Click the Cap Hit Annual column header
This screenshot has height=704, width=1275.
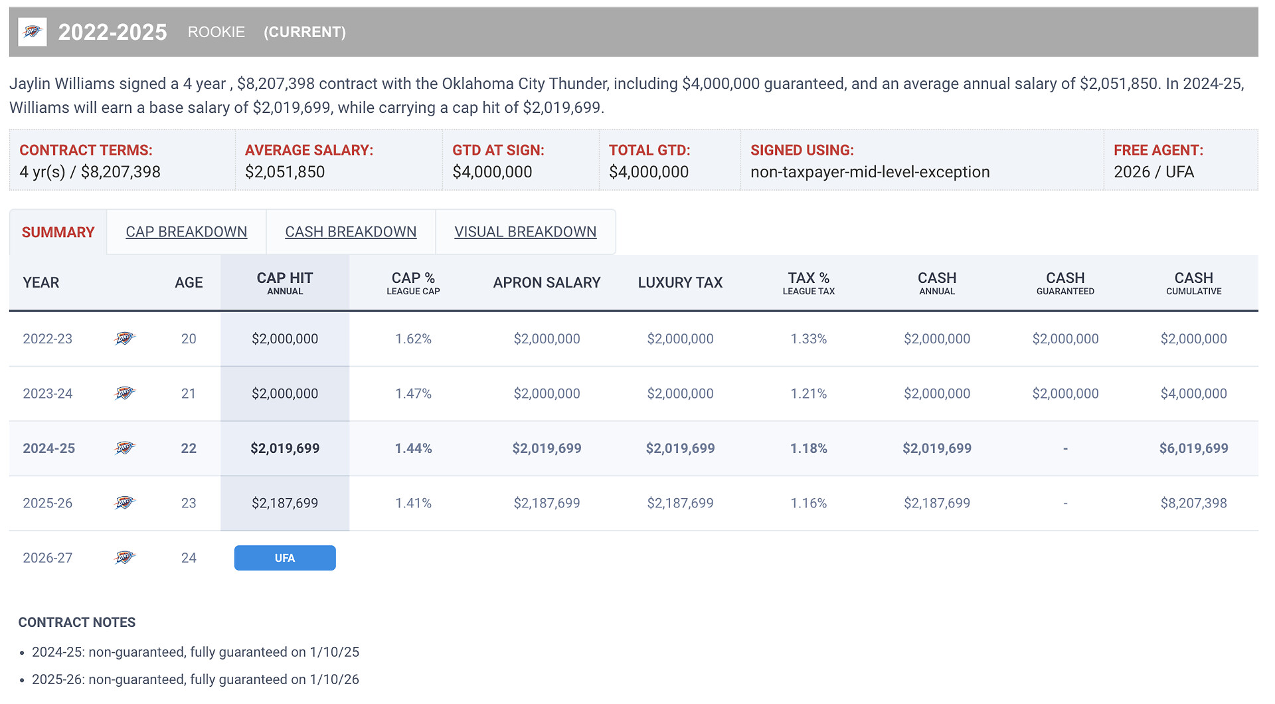285,283
